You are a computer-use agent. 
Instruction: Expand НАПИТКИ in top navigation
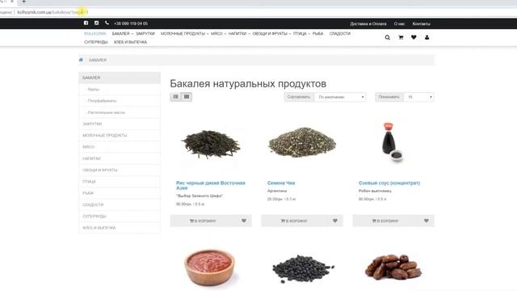(x=239, y=34)
